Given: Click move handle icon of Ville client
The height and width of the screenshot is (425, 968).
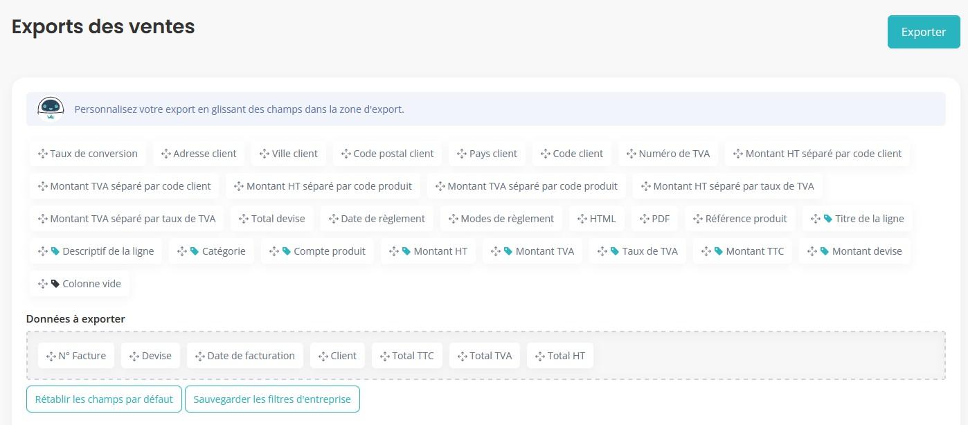Looking at the screenshot, I should [265, 154].
